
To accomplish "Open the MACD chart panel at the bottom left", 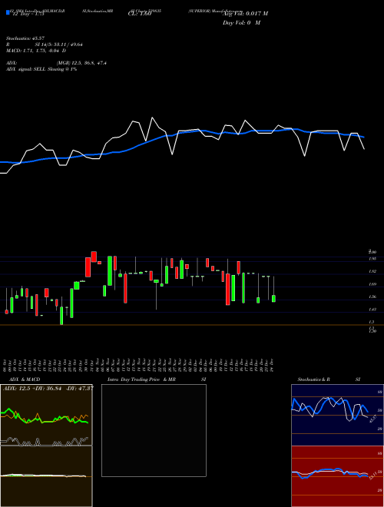I will (x=46, y=476).
